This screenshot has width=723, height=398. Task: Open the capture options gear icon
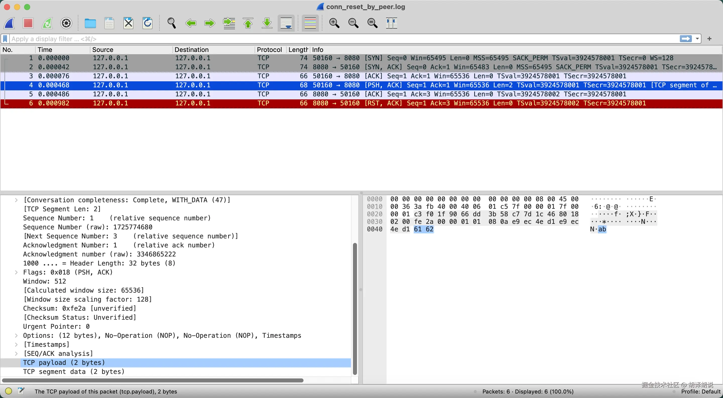[x=66, y=23]
